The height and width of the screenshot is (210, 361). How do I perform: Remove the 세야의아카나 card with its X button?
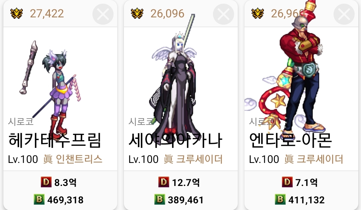(x=223, y=14)
